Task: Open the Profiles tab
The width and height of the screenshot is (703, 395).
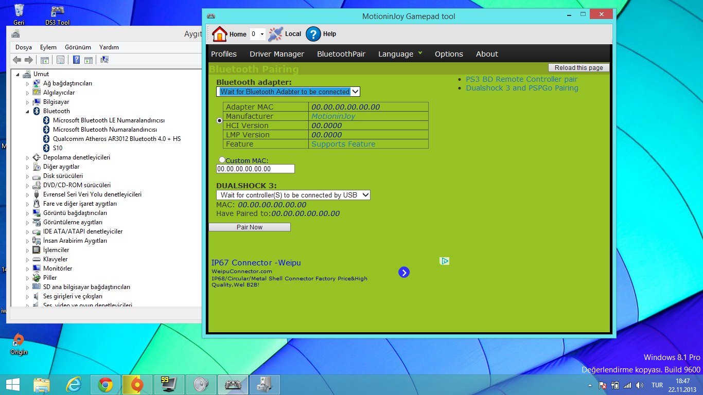Action: pyautogui.click(x=224, y=54)
